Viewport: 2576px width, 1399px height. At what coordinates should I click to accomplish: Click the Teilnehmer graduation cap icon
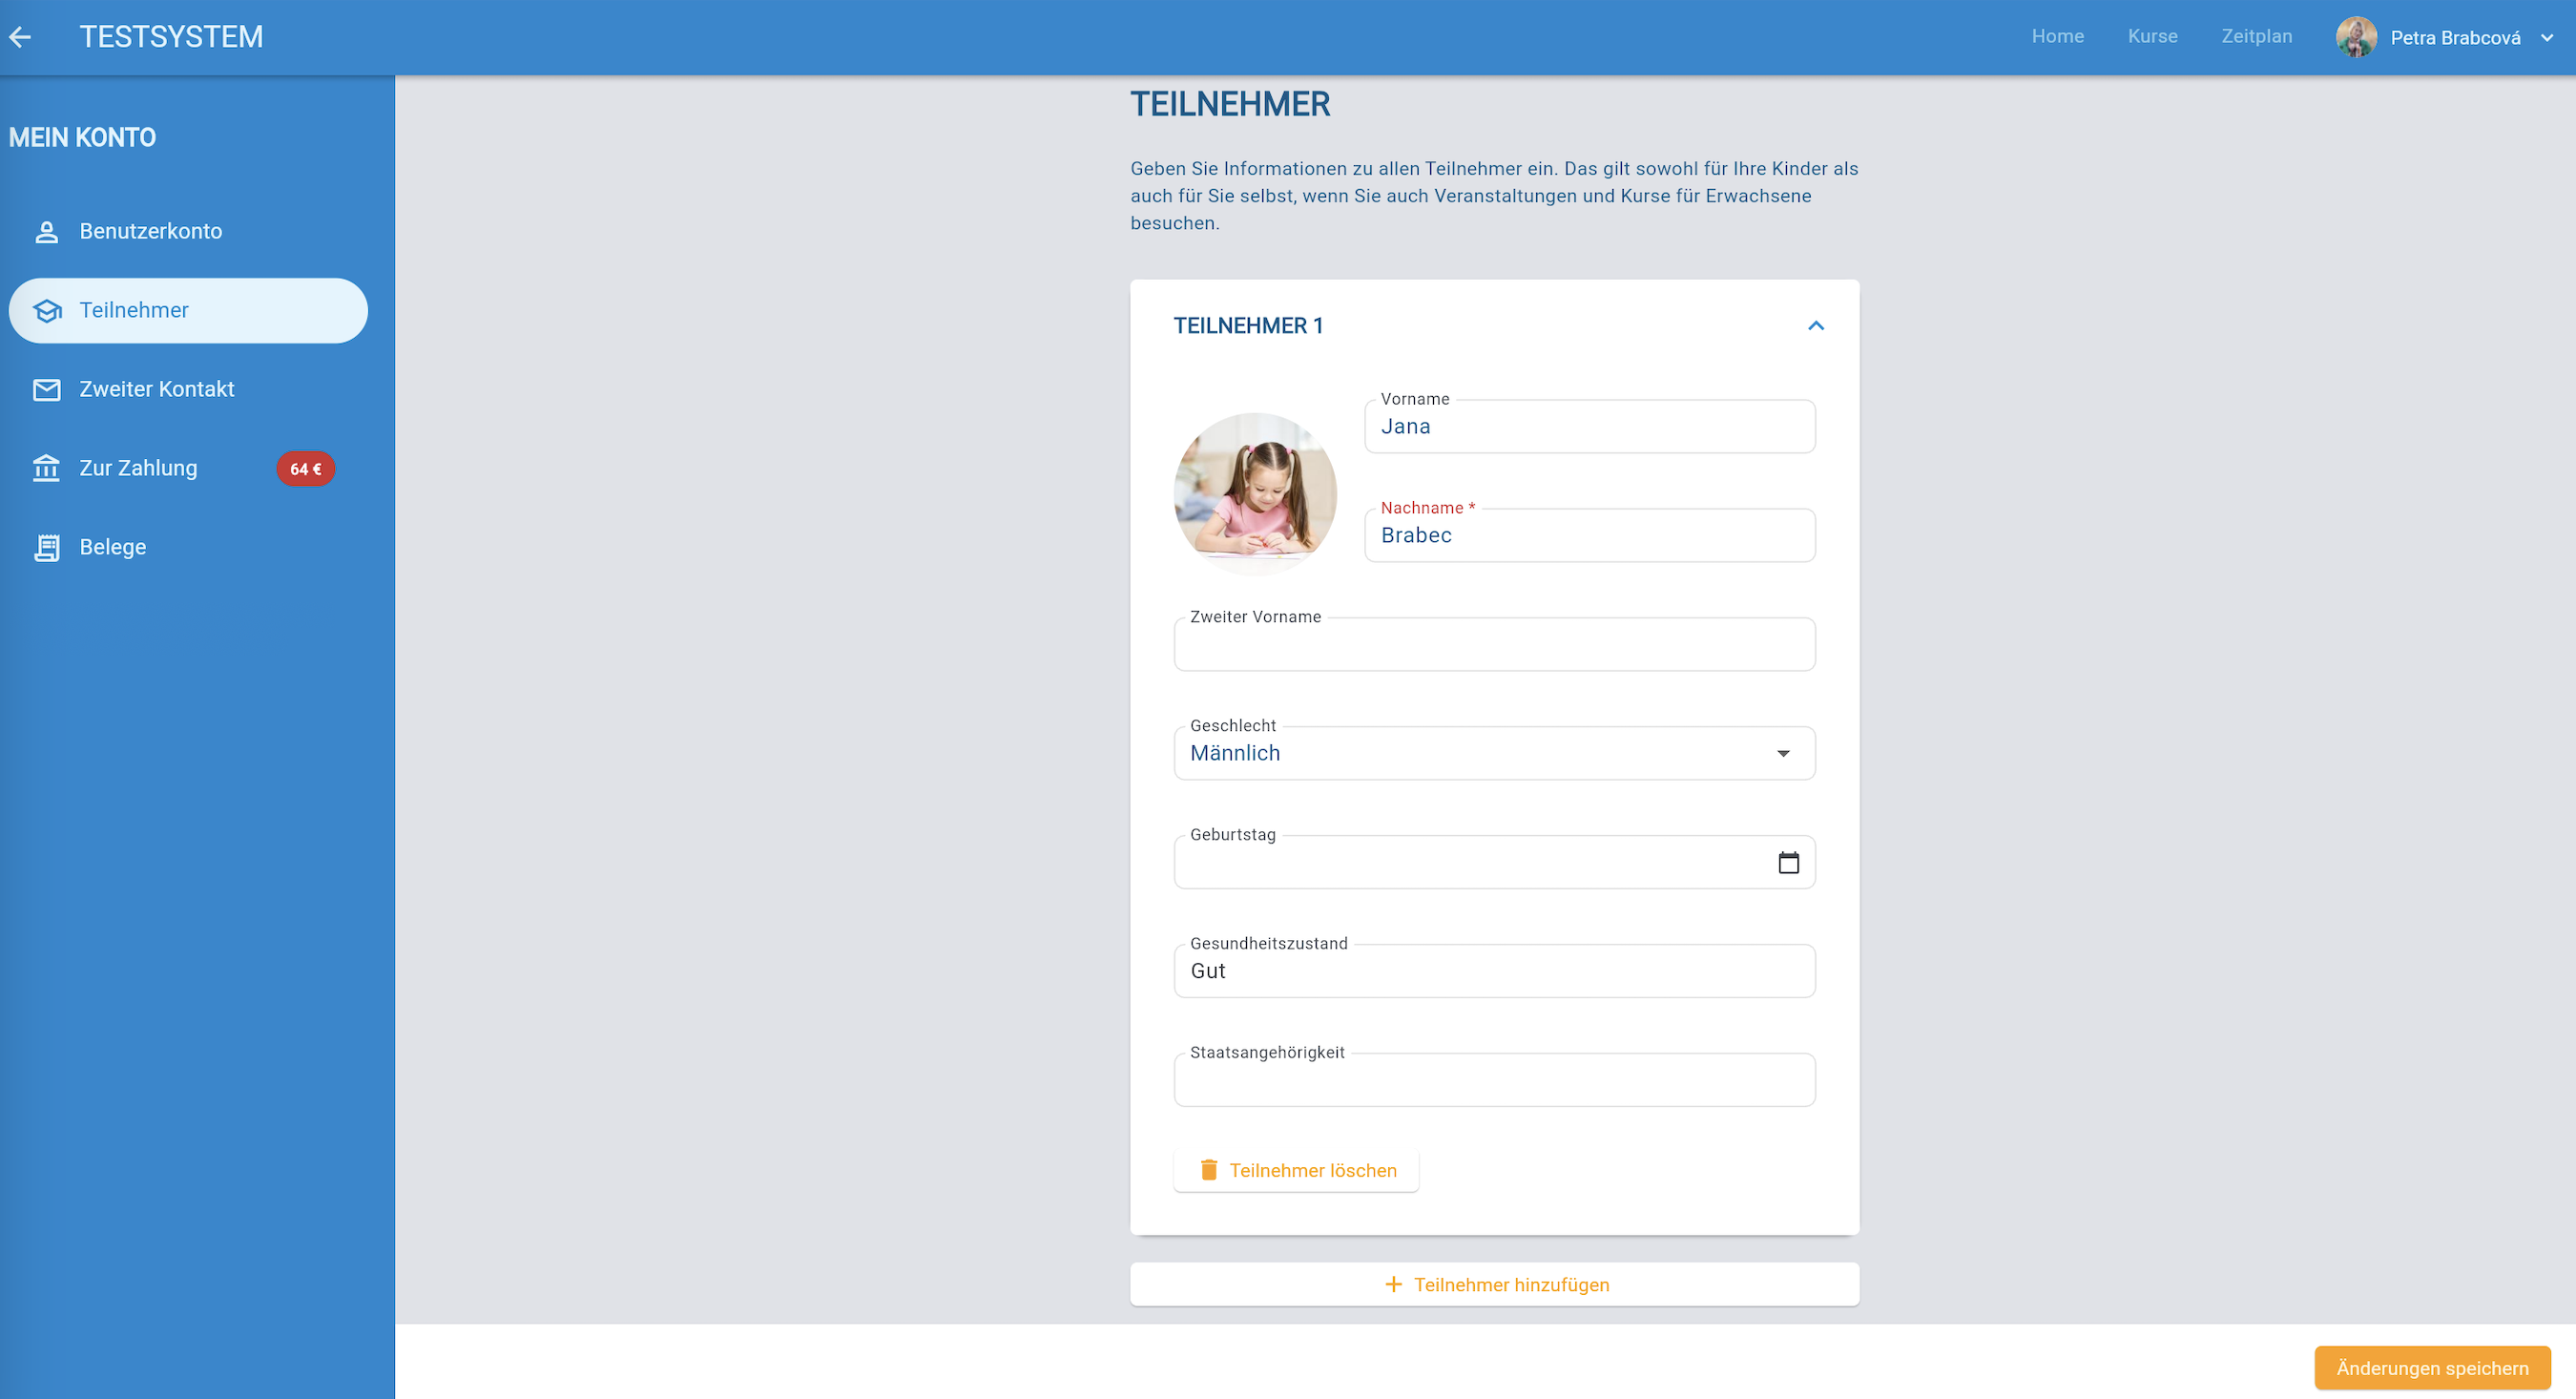[46, 311]
